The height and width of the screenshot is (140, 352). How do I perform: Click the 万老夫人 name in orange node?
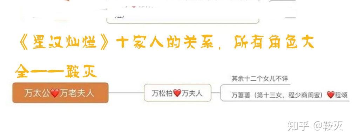(x=77, y=93)
